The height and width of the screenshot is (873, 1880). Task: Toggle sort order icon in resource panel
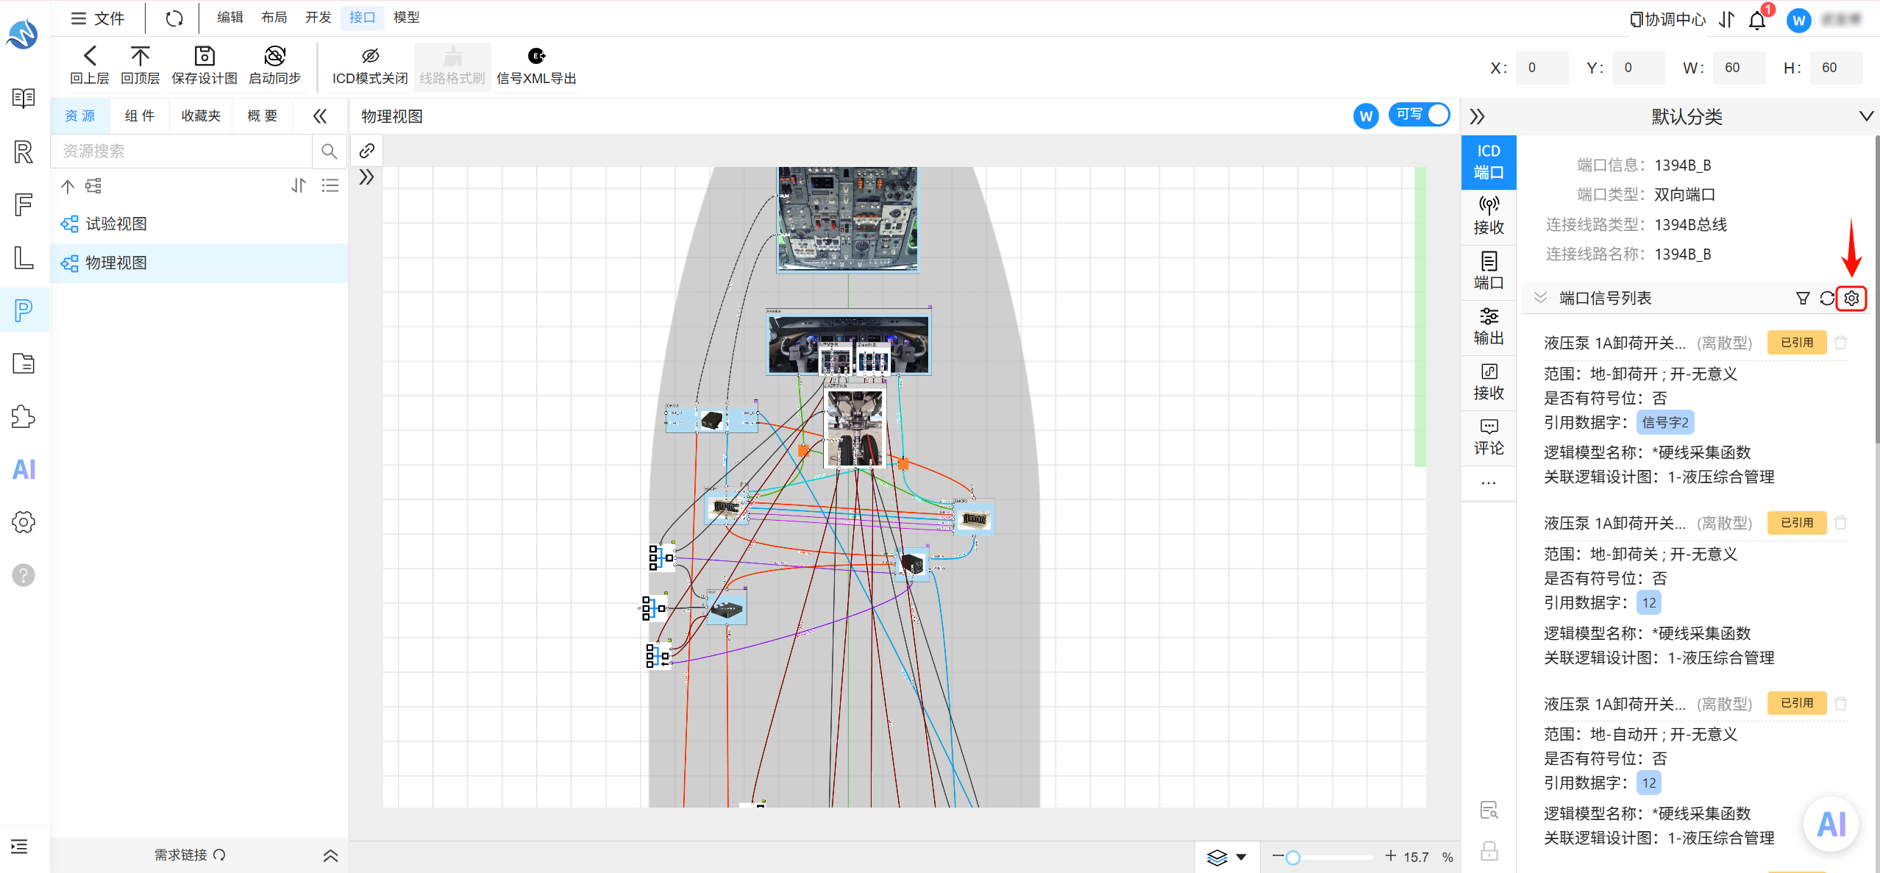click(298, 186)
